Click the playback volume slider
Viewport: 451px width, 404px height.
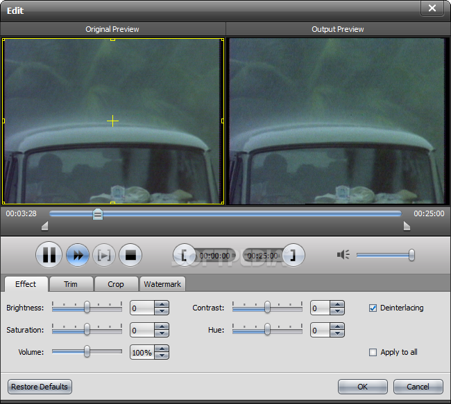coord(385,255)
